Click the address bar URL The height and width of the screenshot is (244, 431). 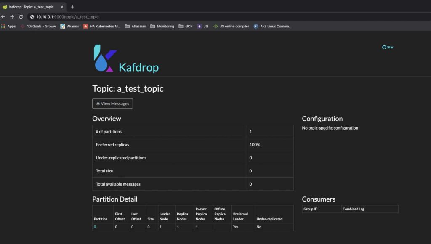click(67, 17)
